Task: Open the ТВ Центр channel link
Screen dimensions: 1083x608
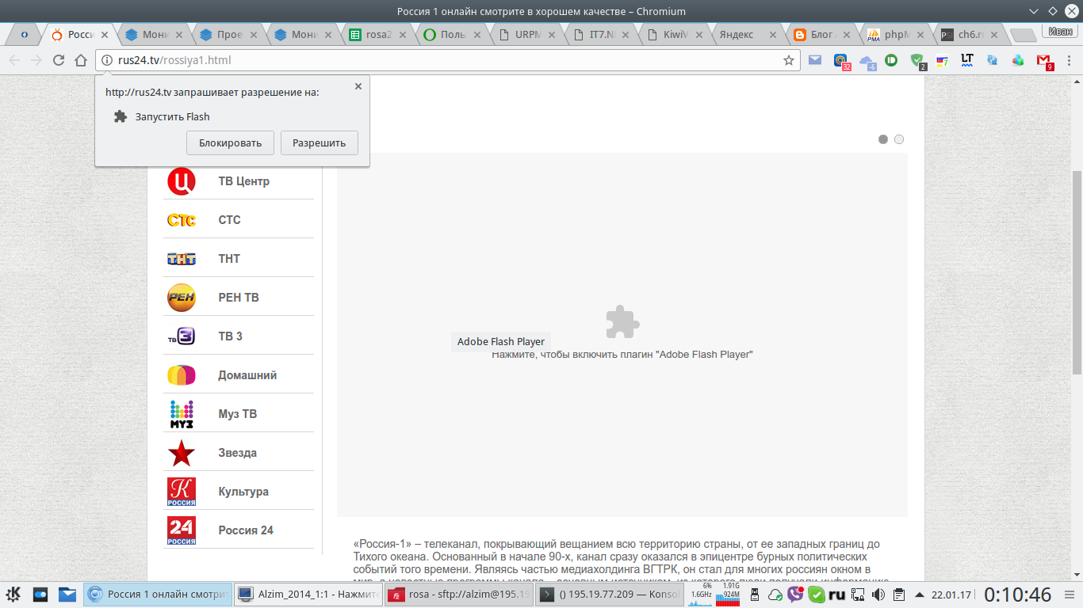Action: [244, 181]
